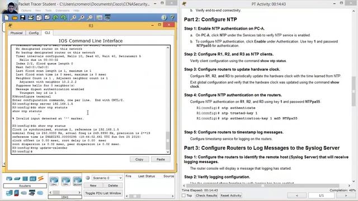Click device list scroll left arrow
Screen dimensions: 358x201
point(50,192)
